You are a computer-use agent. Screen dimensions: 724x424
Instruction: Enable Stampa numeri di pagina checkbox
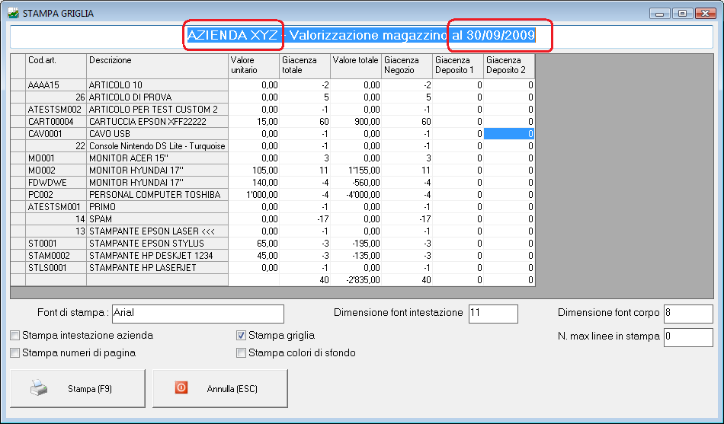[x=15, y=353]
